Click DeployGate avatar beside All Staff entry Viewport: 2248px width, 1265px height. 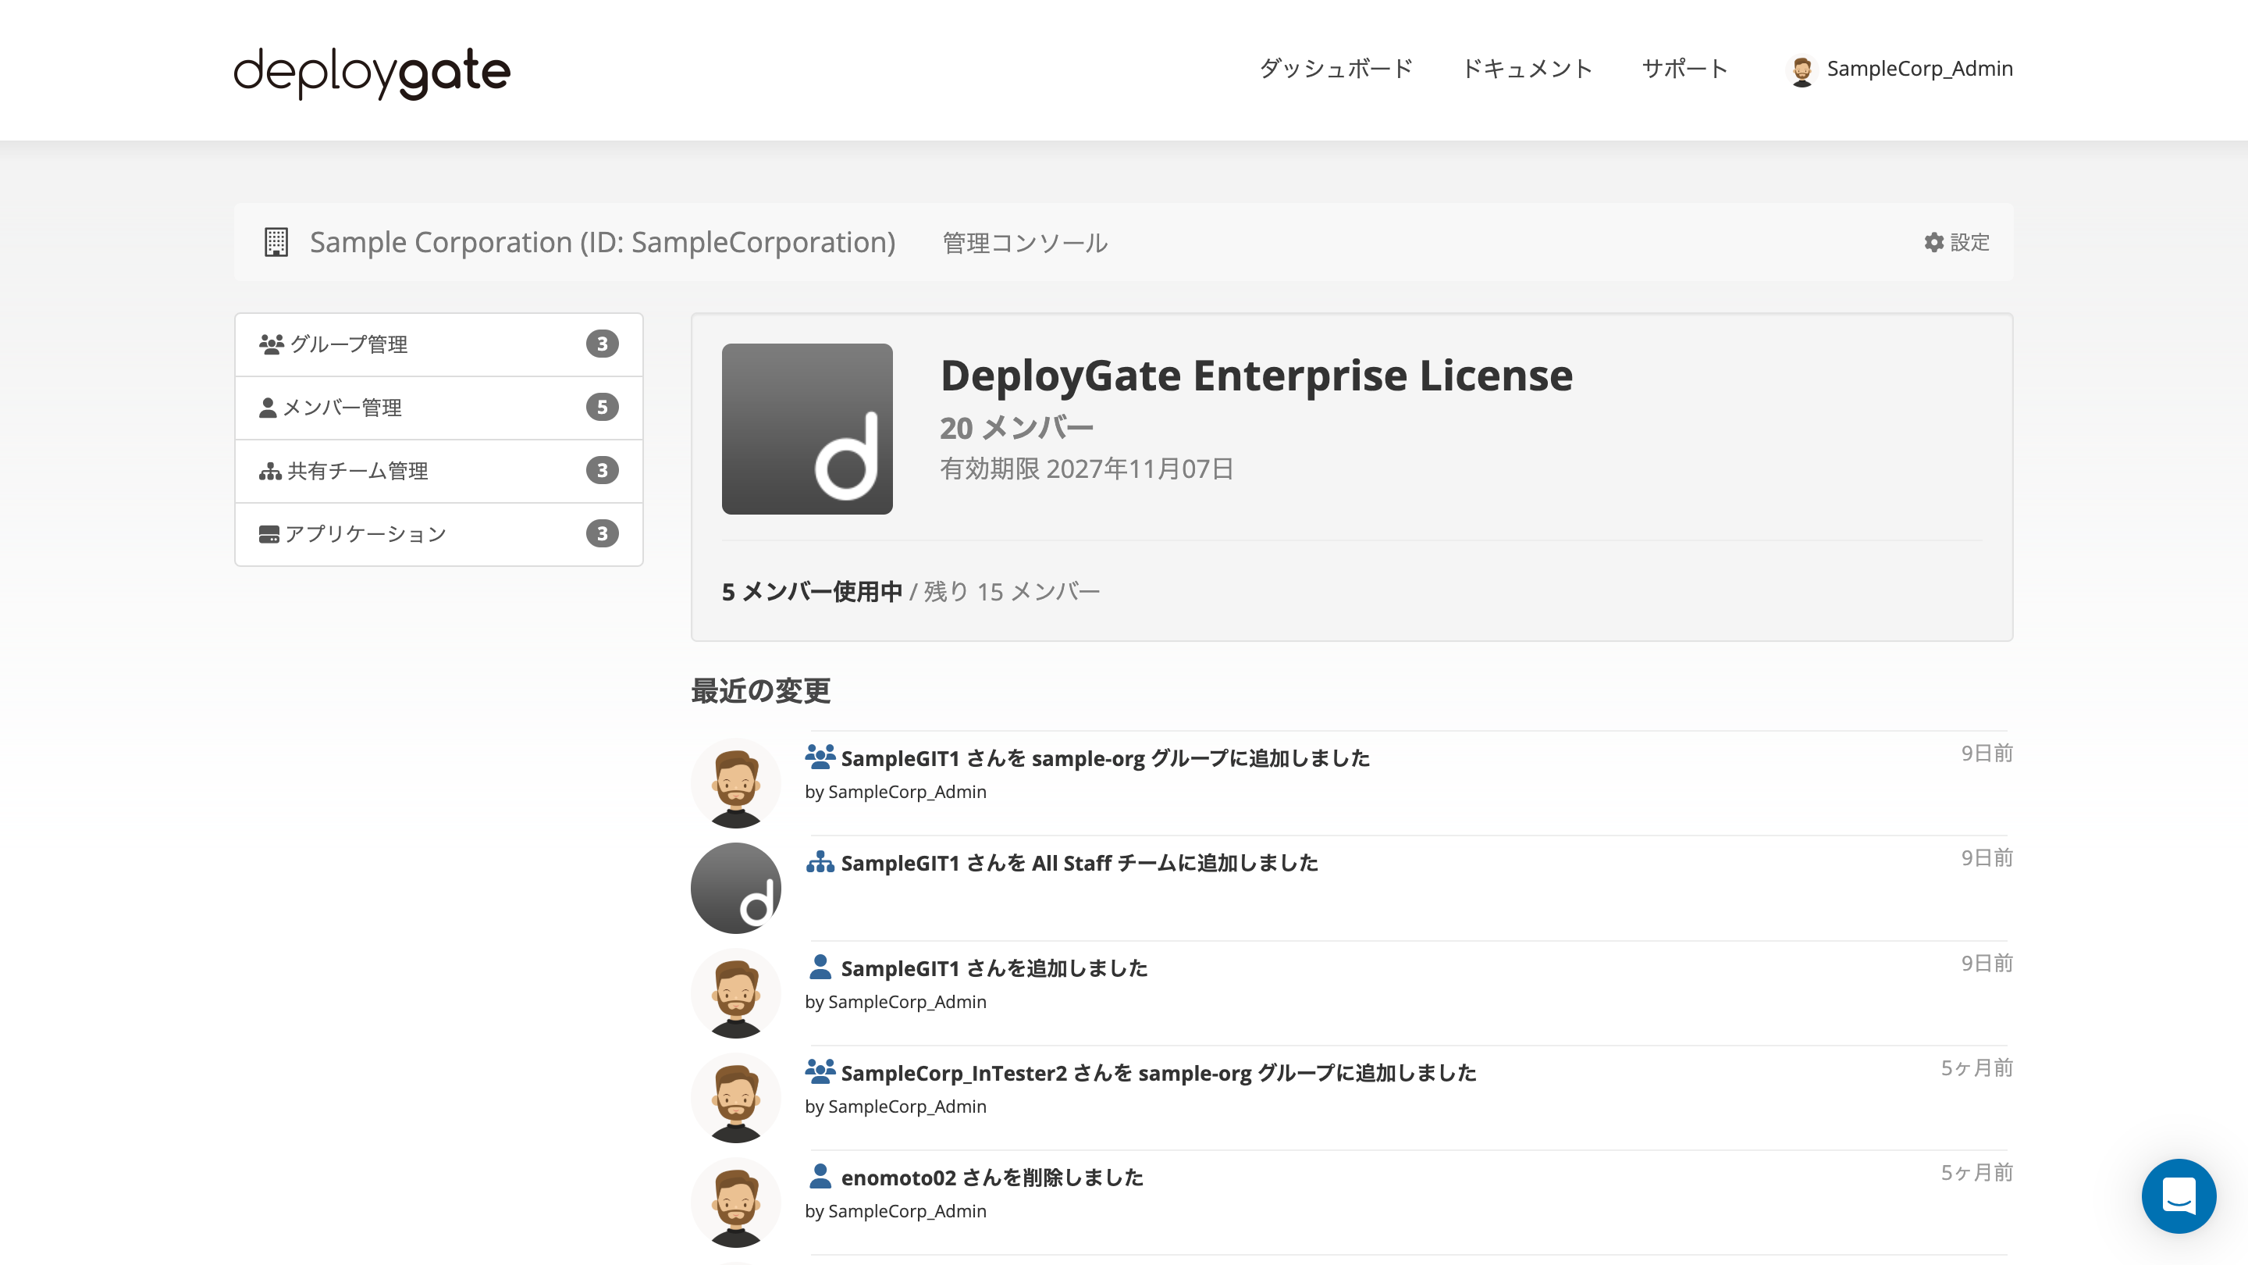(735, 888)
